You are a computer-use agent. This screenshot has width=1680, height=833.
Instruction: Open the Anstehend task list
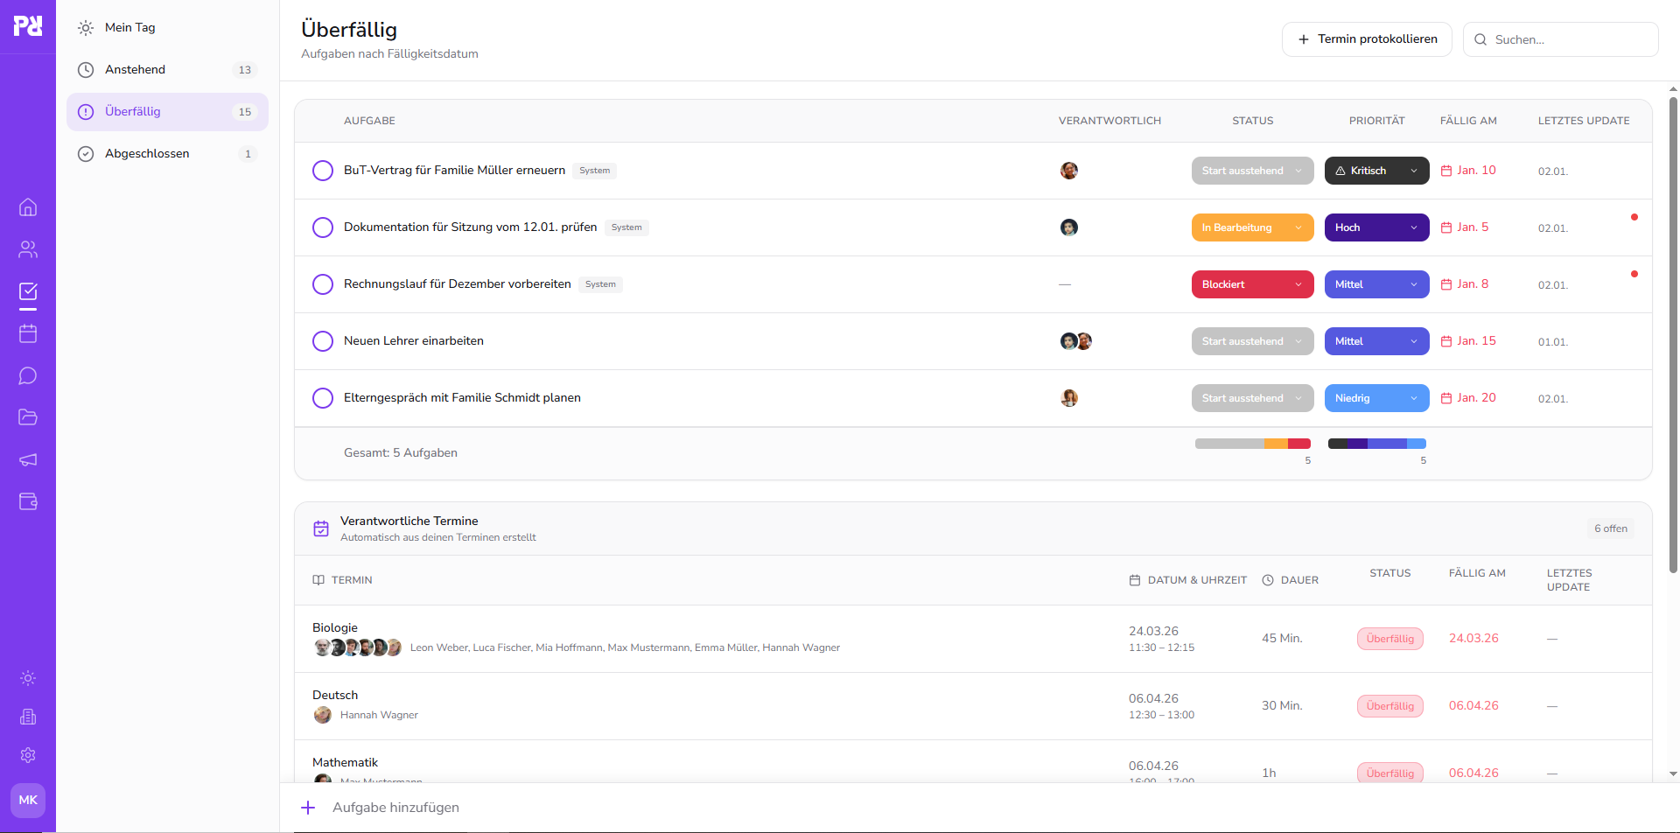167,70
